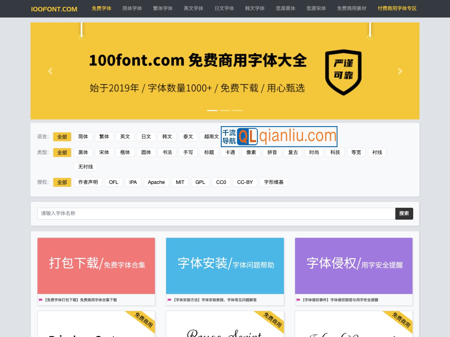Open the 打包下载 card thumbnail
The height and width of the screenshot is (337, 450).
tap(96, 266)
